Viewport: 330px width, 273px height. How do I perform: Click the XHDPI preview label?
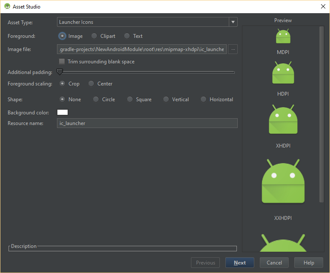click(x=283, y=146)
